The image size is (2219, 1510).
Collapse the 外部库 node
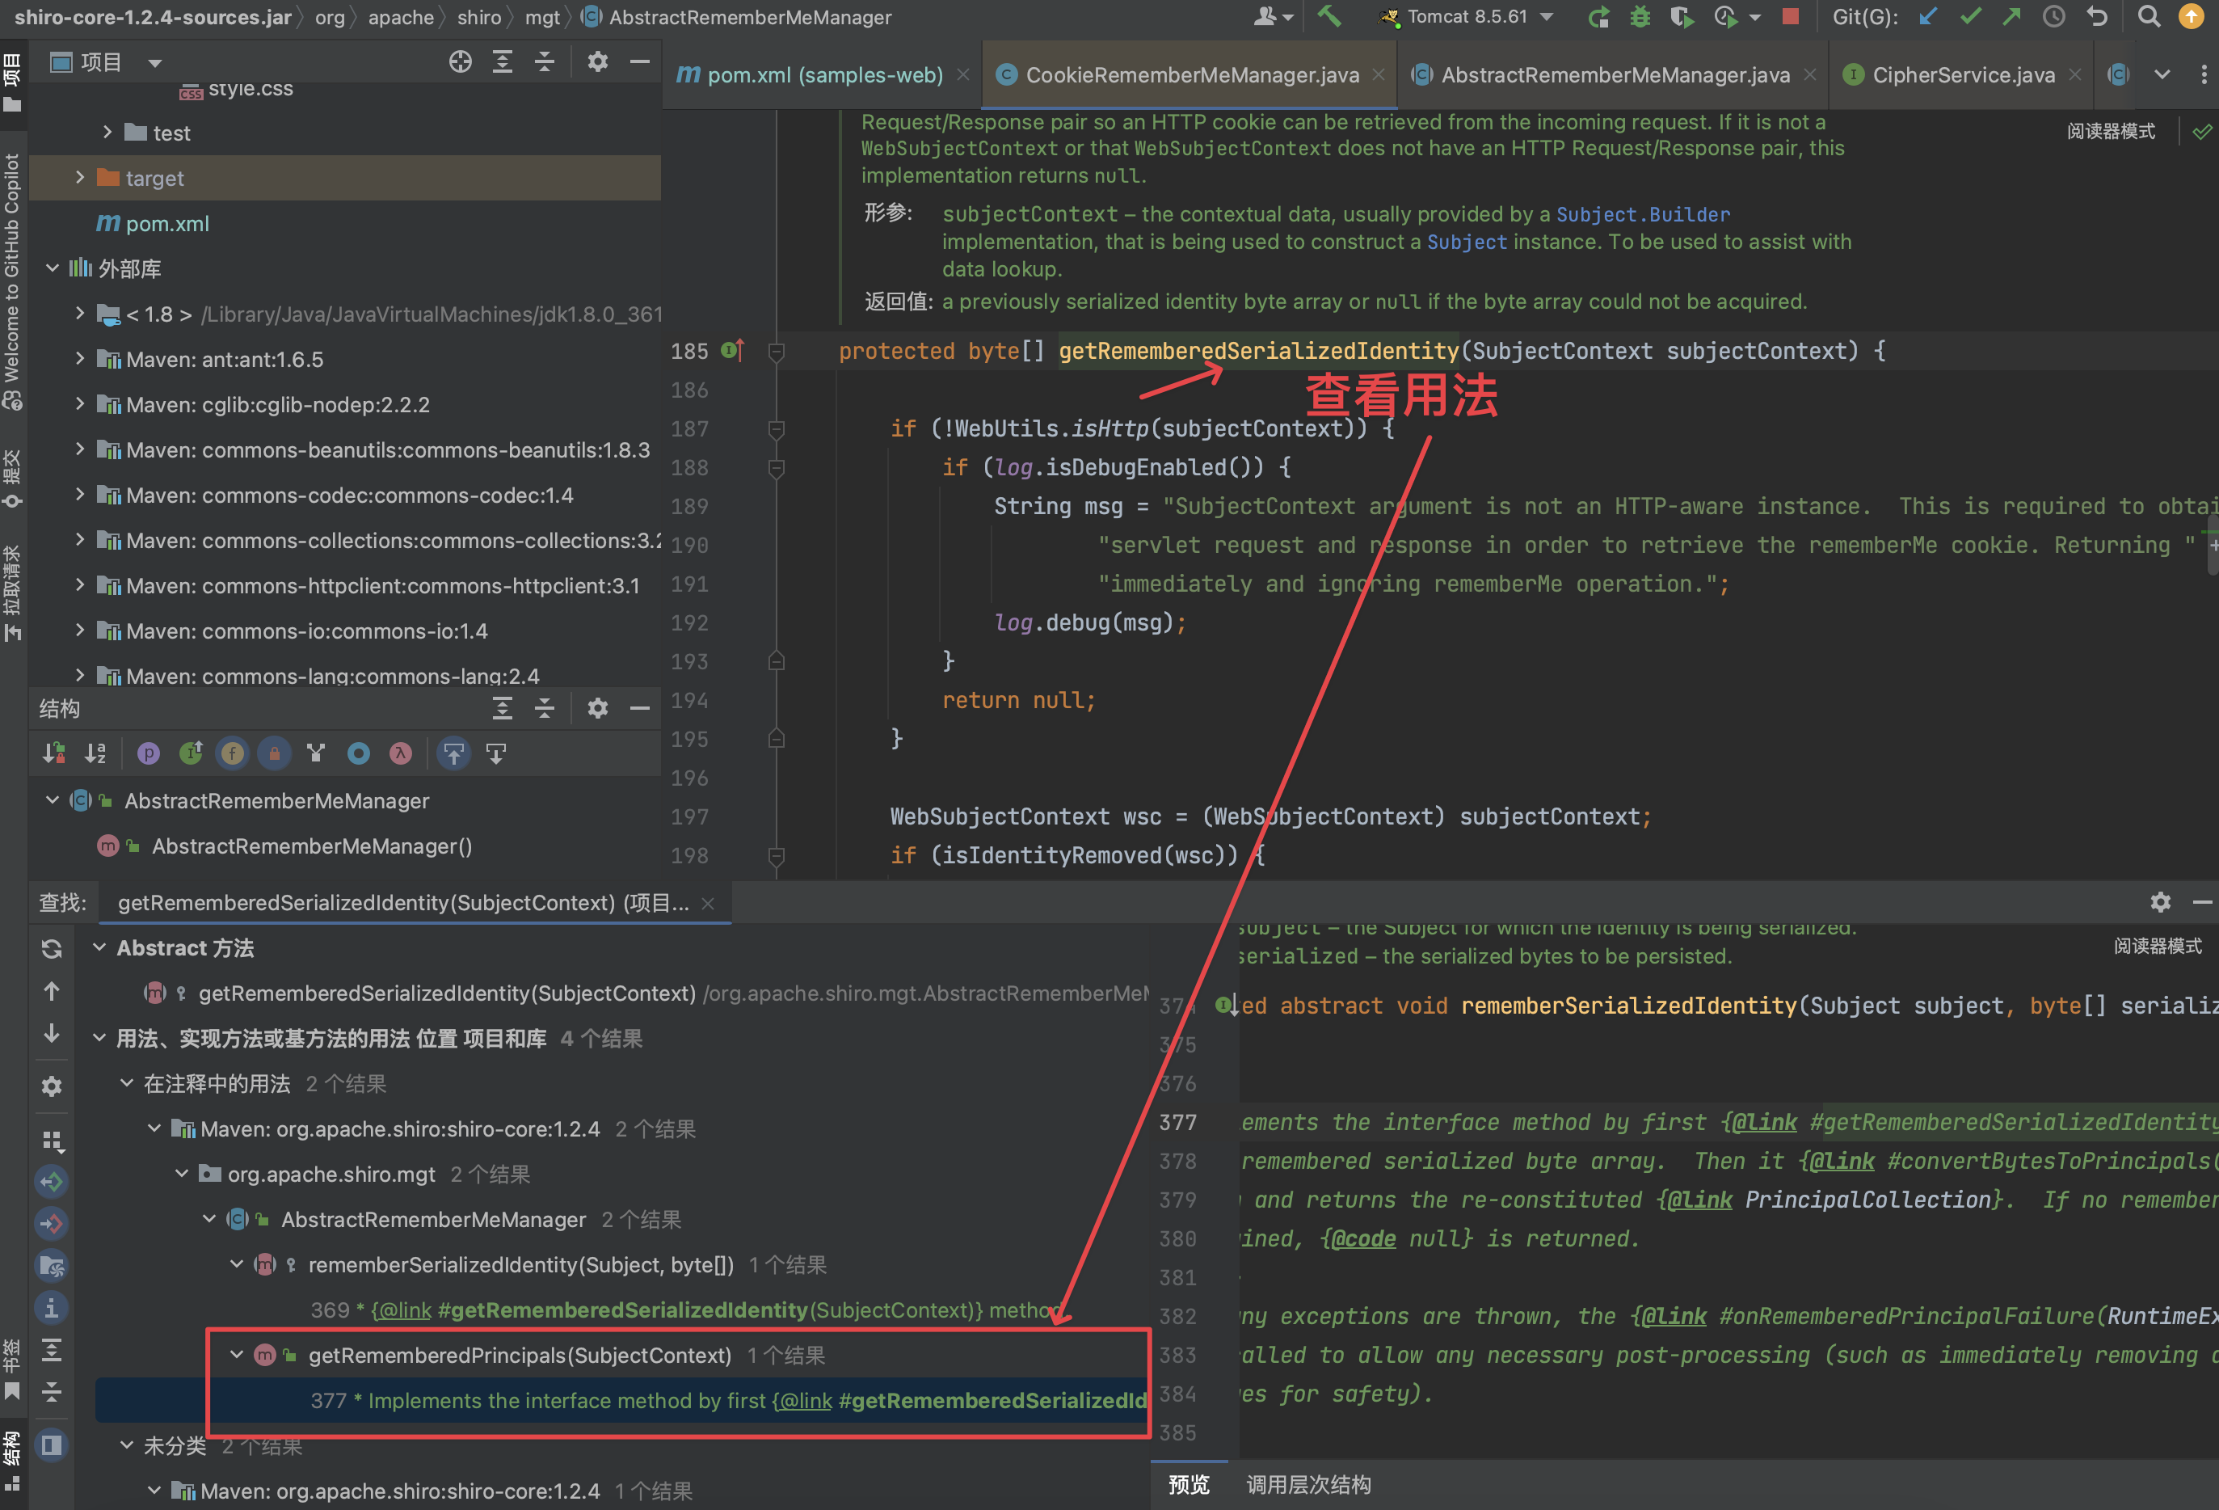pos(52,268)
